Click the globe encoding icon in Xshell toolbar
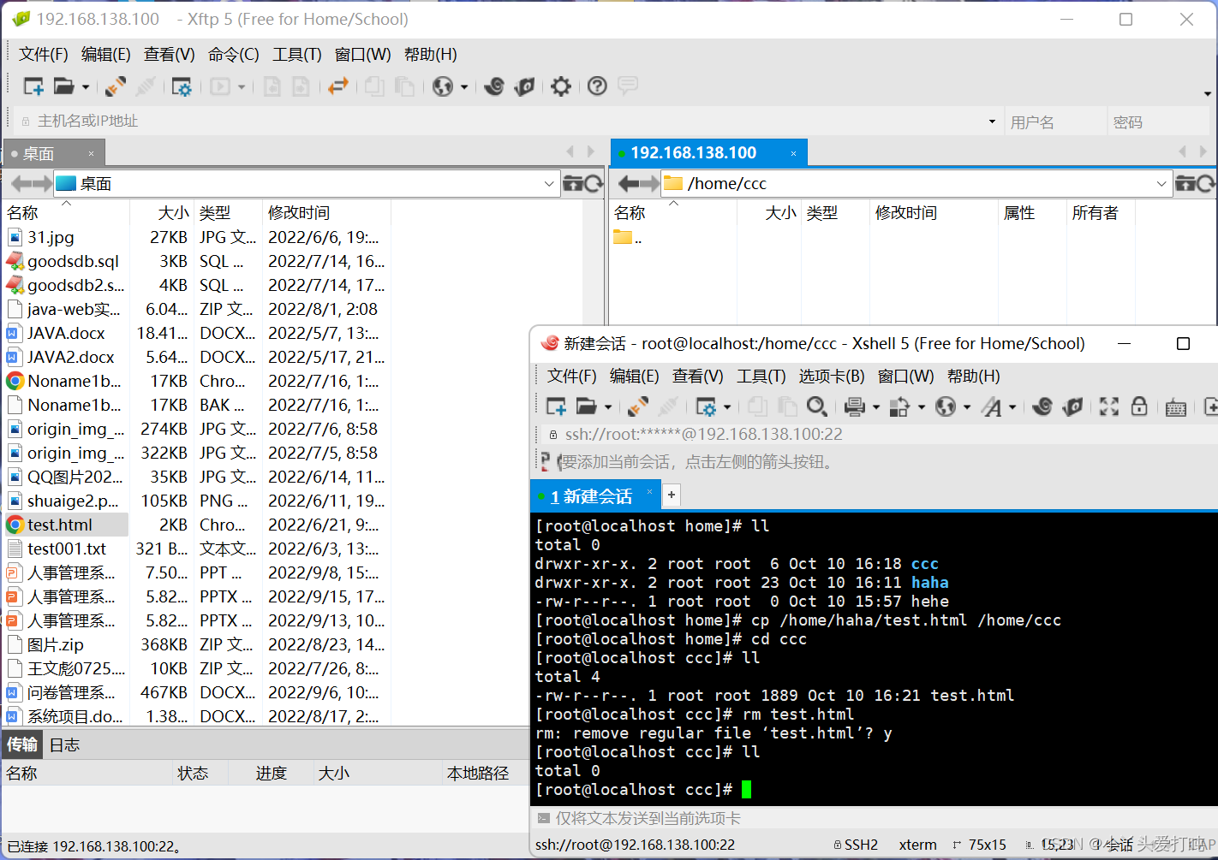Image resolution: width=1218 pixels, height=860 pixels. tap(946, 406)
